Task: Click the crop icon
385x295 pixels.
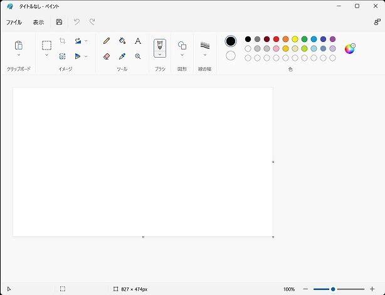Action: (x=62, y=41)
